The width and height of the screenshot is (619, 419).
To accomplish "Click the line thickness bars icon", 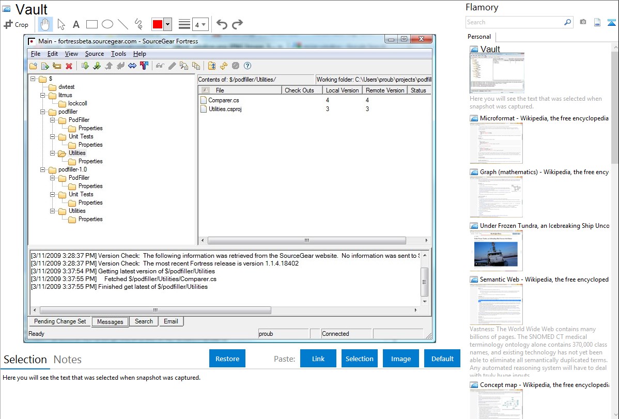I will pyautogui.click(x=184, y=24).
